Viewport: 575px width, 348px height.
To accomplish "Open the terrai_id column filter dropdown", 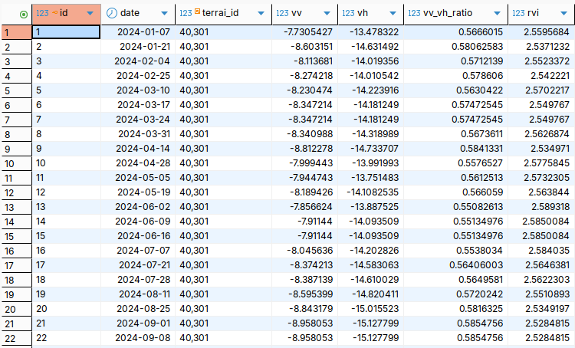I will (x=261, y=14).
